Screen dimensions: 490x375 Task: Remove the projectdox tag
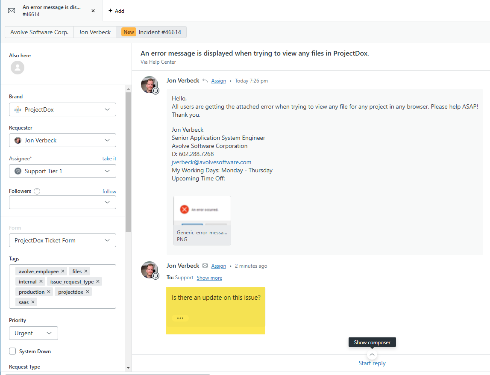[x=88, y=292]
